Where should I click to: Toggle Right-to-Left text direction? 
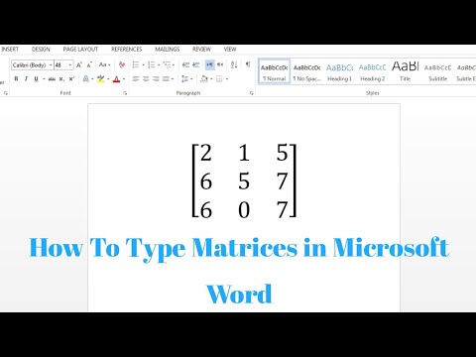pos(220,64)
